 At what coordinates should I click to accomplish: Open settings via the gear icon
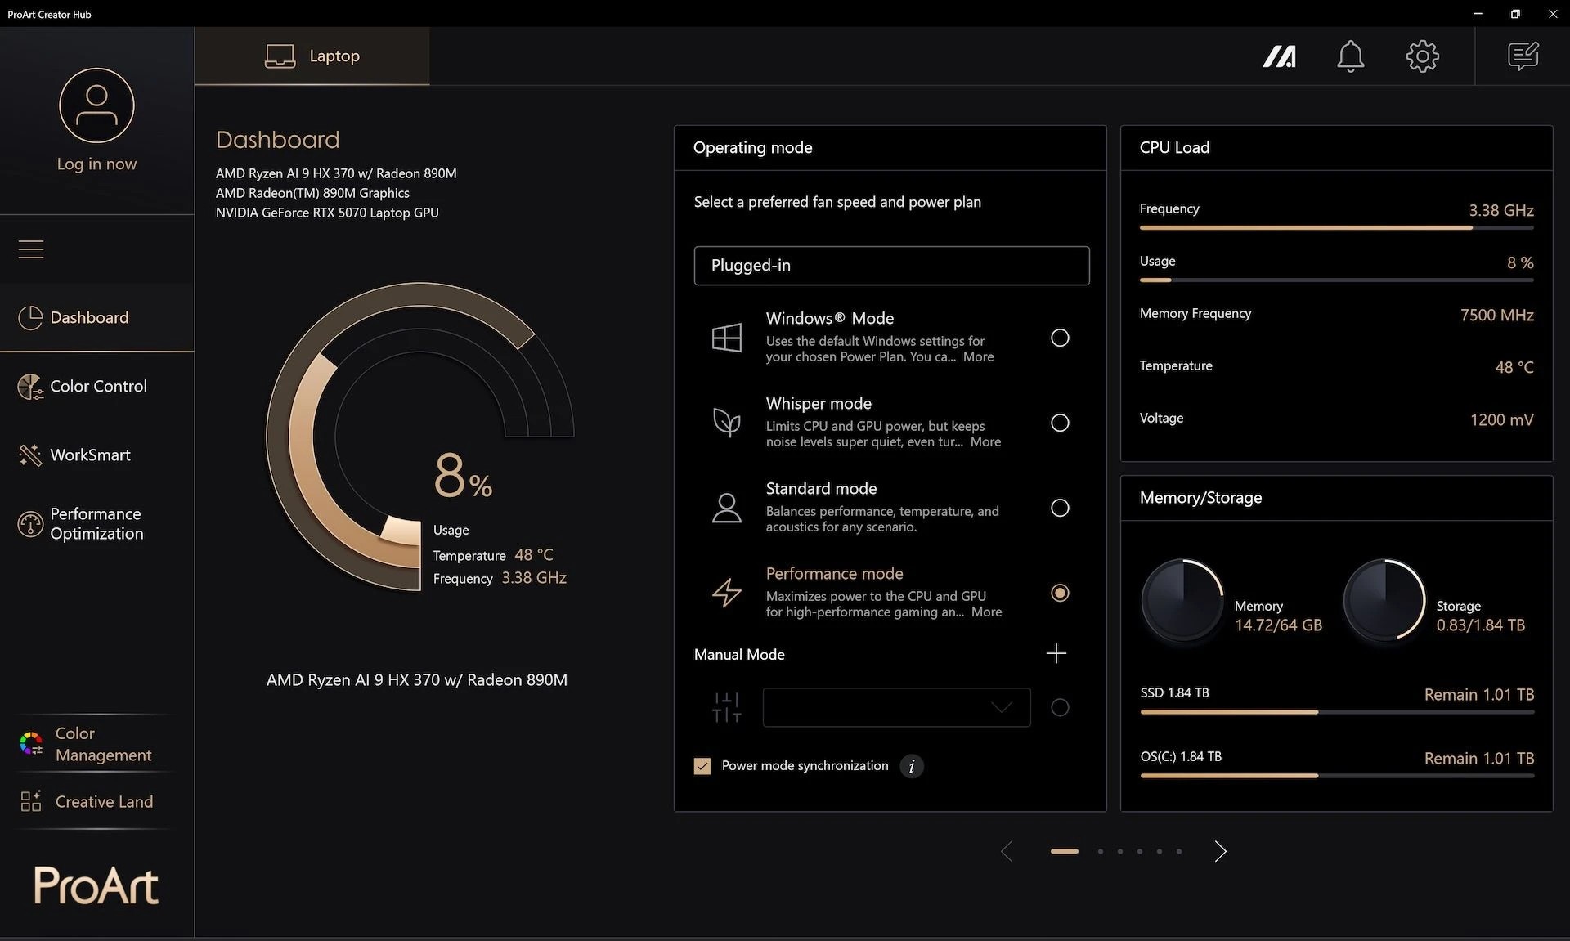1422,56
